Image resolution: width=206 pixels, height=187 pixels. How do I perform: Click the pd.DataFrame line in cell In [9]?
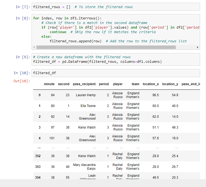point(97,62)
